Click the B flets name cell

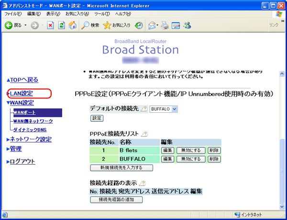click(139, 150)
